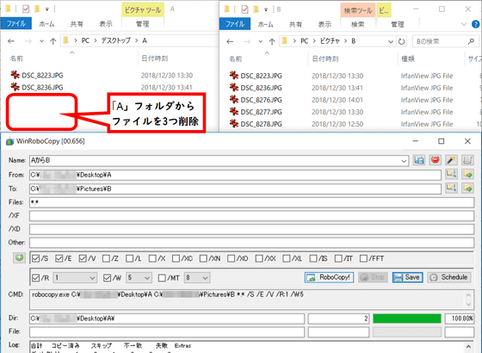Open 共有 tab in folder B window

pyautogui.click(x=295, y=24)
